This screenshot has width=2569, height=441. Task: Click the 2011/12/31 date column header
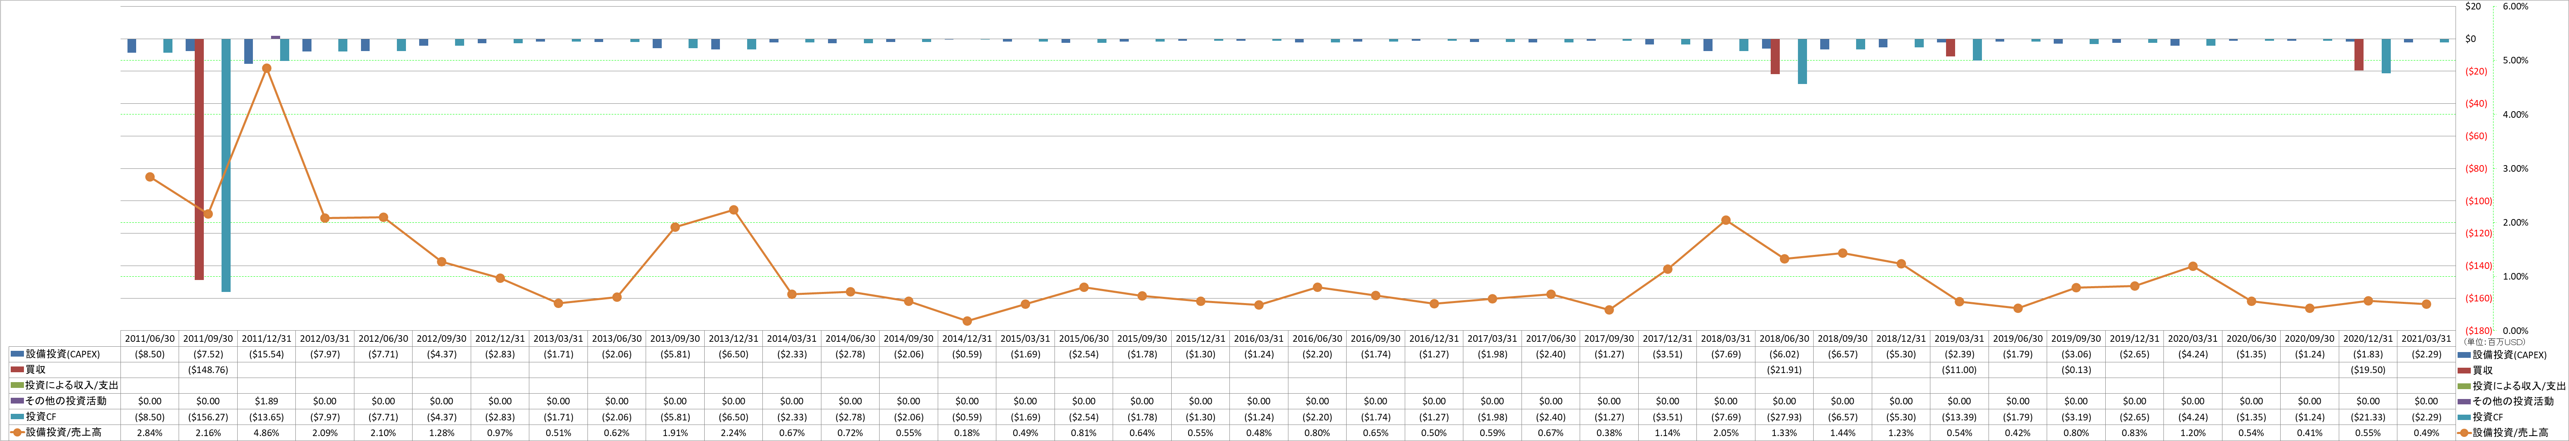(266, 338)
